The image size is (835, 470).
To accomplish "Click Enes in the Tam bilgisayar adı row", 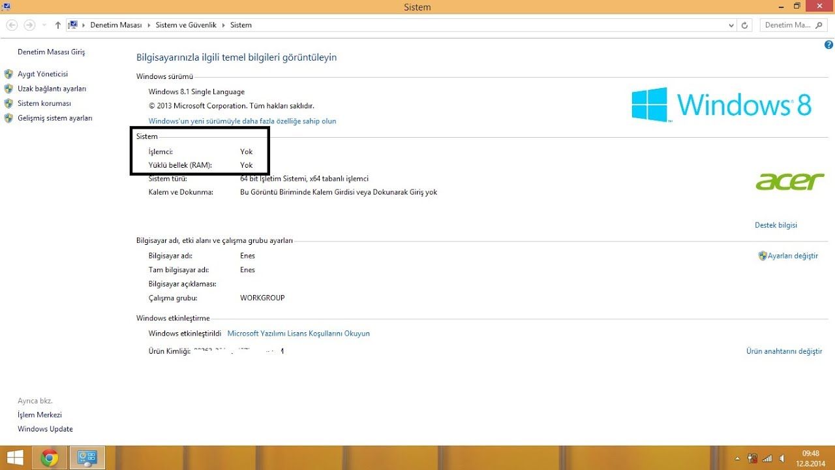I will 247,270.
